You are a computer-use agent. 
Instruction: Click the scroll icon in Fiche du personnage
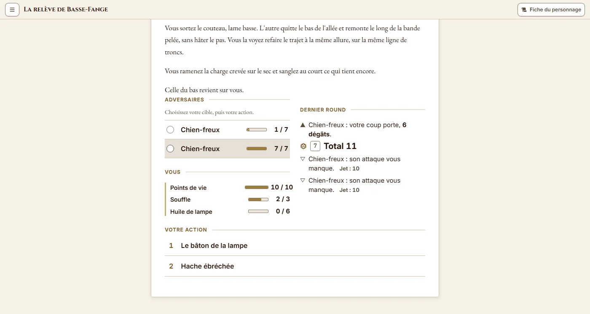click(524, 10)
